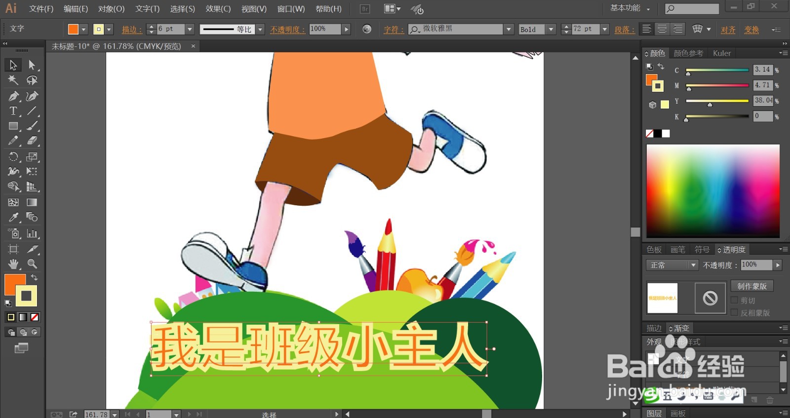This screenshot has height=418, width=790.
Task: Open the 对齐 align link
Action: pos(728,30)
